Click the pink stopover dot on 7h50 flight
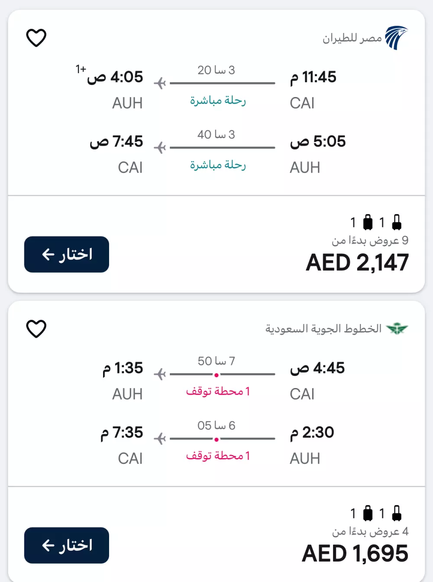Viewport: 433px width, 582px height. pos(216,375)
